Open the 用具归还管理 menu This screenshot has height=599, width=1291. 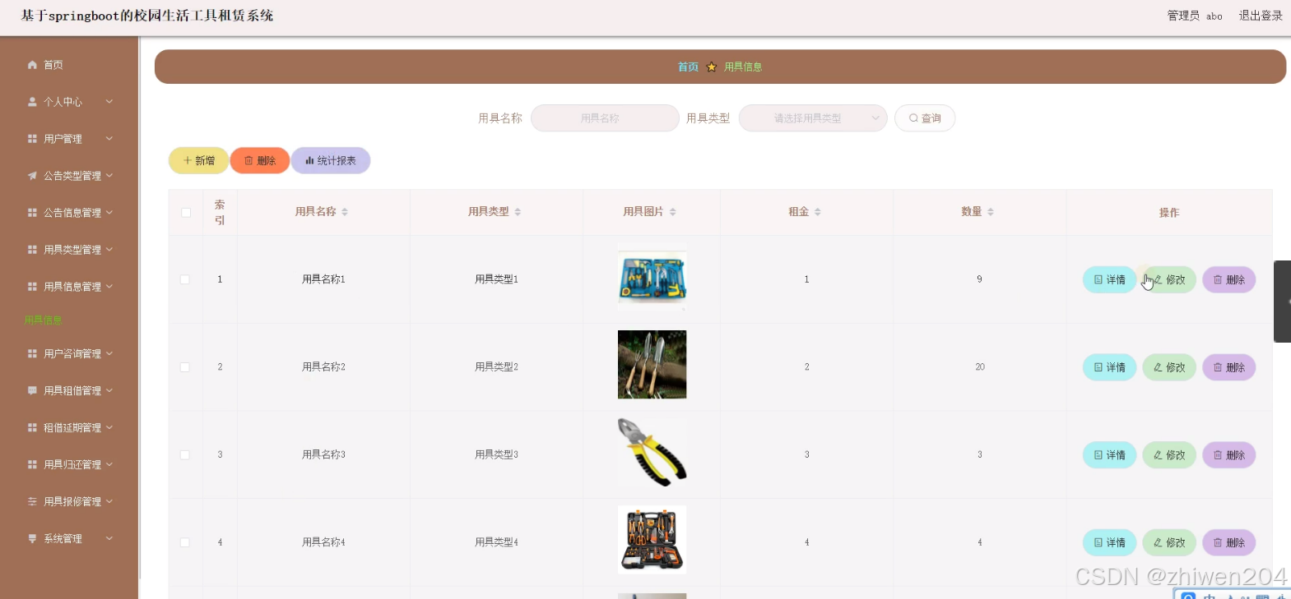click(69, 465)
